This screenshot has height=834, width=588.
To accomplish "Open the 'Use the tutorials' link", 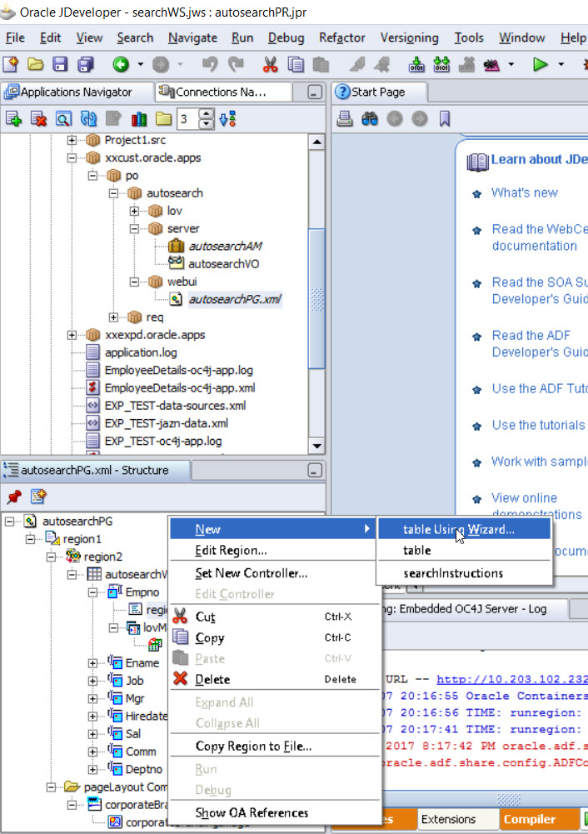I will coord(538,426).
